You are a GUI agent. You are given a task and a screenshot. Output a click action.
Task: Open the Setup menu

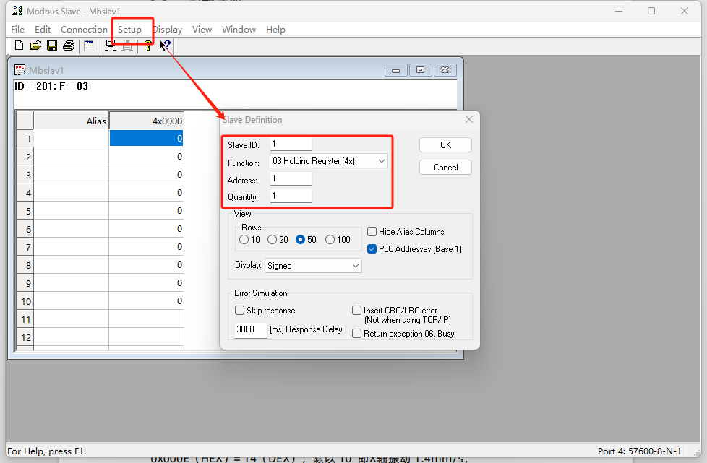[x=130, y=30]
